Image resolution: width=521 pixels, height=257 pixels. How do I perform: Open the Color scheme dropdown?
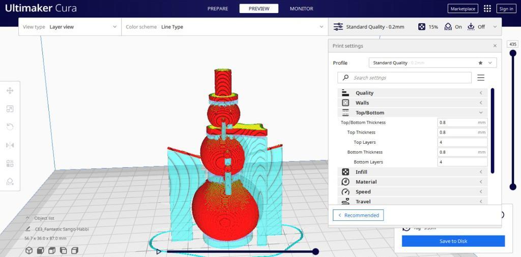[224, 27]
